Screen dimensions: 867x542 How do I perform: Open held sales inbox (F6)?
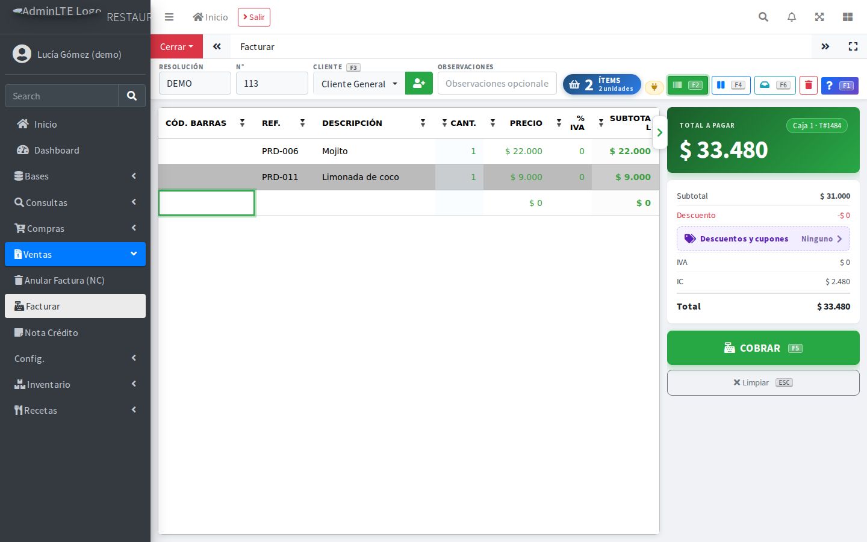pyautogui.click(x=775, y=85)
